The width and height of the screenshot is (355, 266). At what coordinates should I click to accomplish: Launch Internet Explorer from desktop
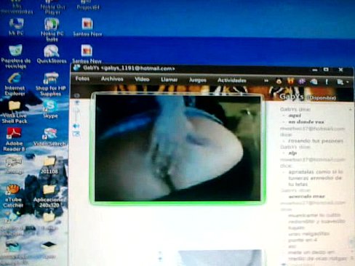pos(15,84)
